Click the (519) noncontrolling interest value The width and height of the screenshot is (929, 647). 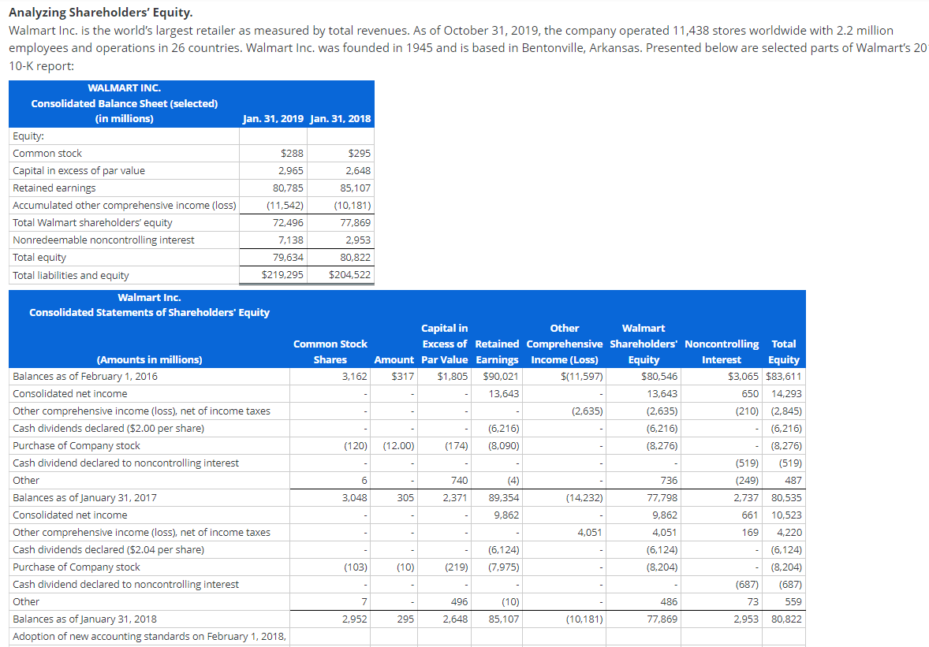pyautogui.click(x=747, y=463)
